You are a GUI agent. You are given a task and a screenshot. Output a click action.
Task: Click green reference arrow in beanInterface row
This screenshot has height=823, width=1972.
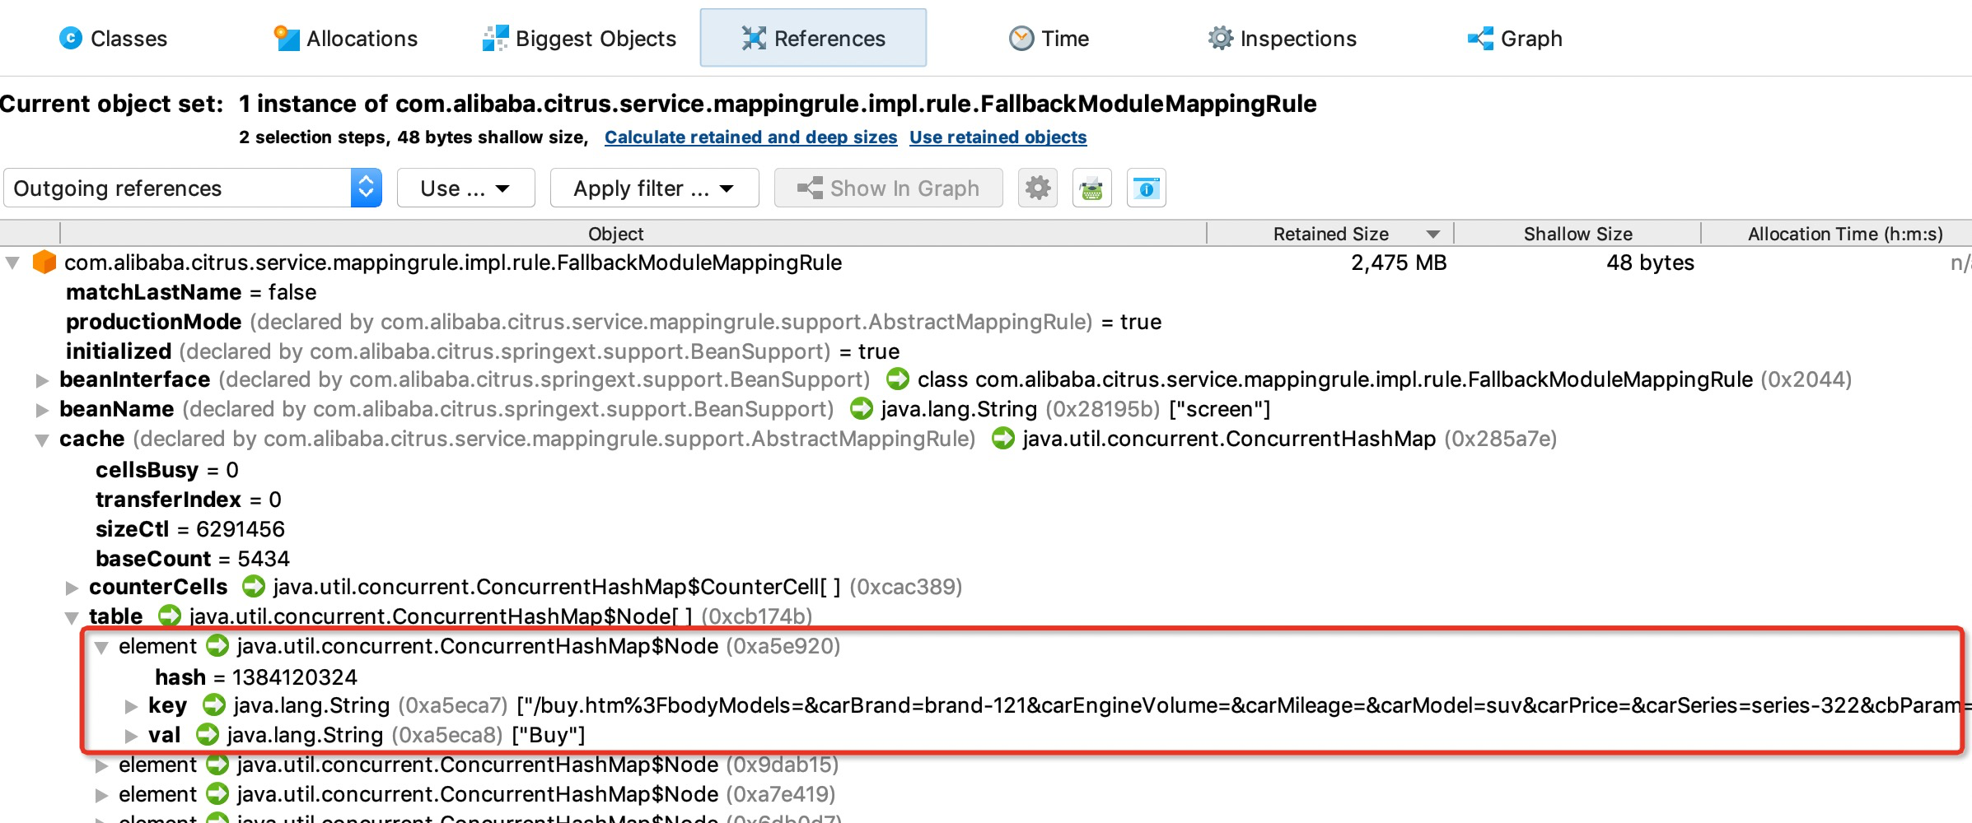point(897,379)
